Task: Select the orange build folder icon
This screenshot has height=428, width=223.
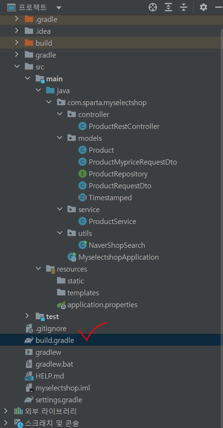Action: pos(28,43)
